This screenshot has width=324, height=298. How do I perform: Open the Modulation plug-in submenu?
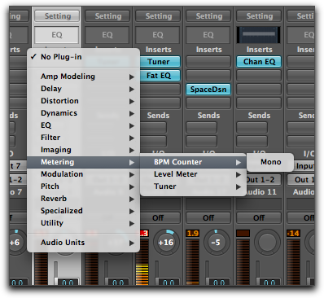coord(83,174)
